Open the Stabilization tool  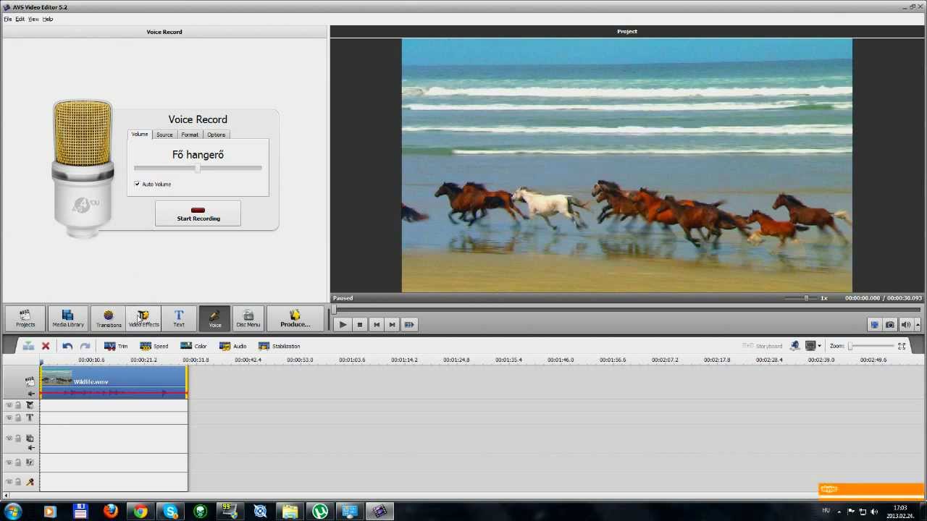[280, 346]
